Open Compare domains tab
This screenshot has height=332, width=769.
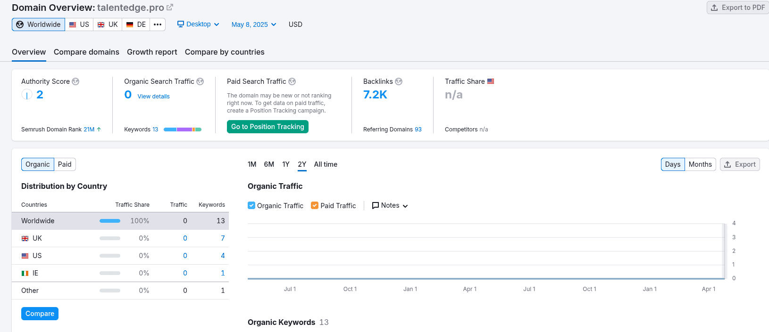86,52
